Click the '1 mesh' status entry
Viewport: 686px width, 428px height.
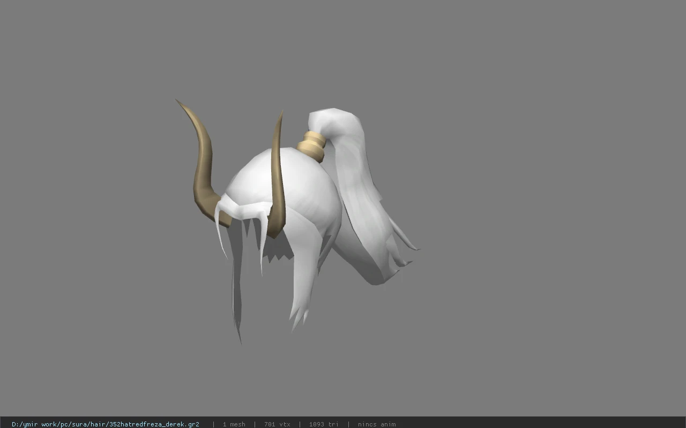pos(234,424)
